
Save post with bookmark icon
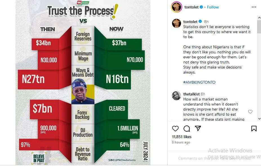pos(254,129)
